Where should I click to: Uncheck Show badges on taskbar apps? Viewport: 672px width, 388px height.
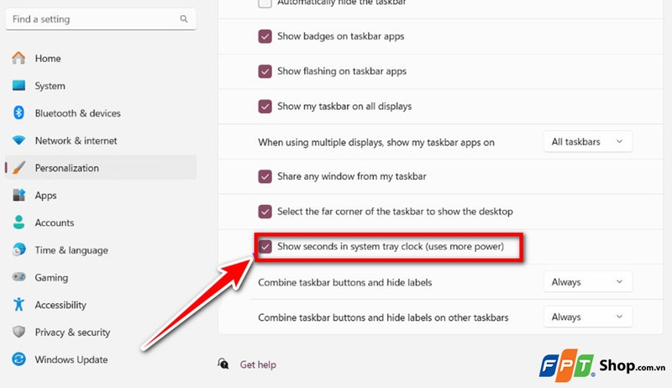pos(265,36)
